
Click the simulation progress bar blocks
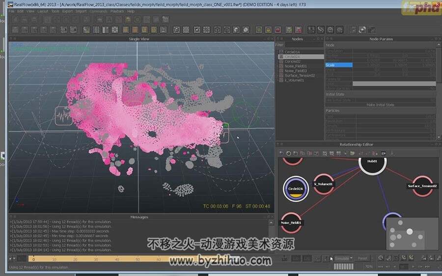pyautogui.click(x=344, y=266)
